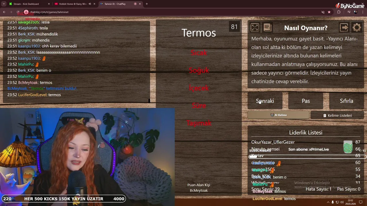Click 4Sephiroth's tesla chat message

pos(28,28)
